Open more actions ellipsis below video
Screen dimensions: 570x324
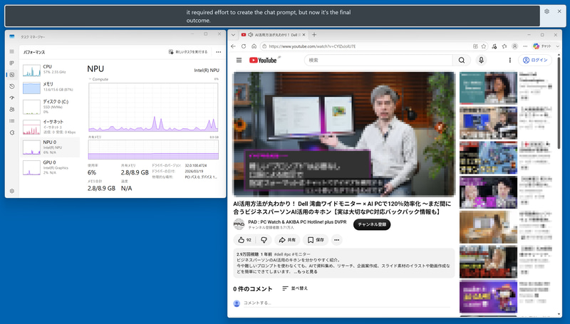coord(336,240)
